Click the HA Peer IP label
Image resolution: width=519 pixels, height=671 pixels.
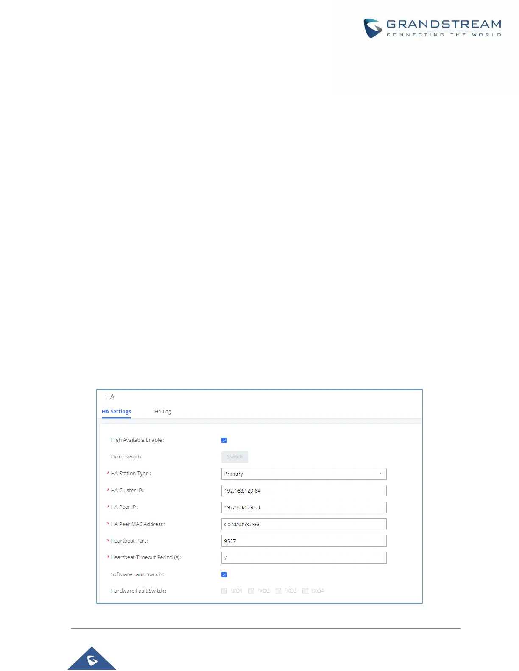(124, 507)
